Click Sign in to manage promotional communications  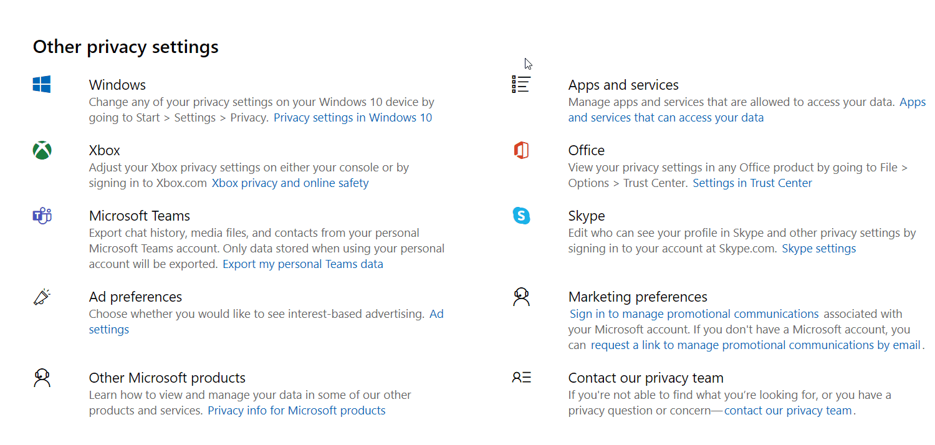(x=694, y=313)
